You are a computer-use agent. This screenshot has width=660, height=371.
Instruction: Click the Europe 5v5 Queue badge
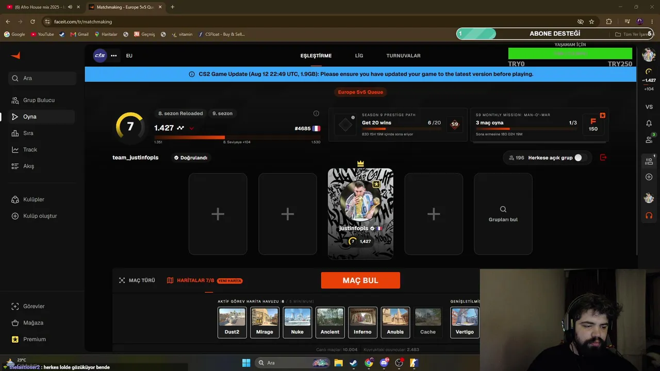360,92
